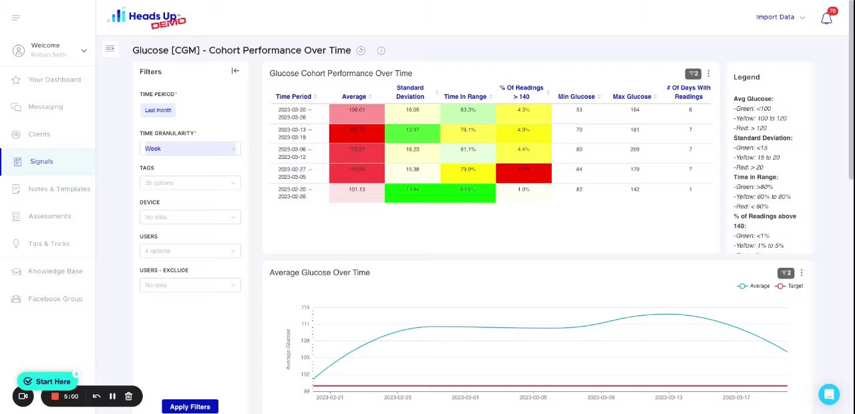
Task: Click the Start Here button
Action: point(47,381)
